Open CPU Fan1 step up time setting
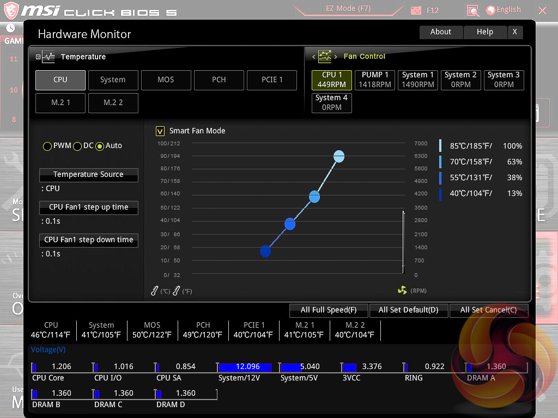 coord(89,207)
